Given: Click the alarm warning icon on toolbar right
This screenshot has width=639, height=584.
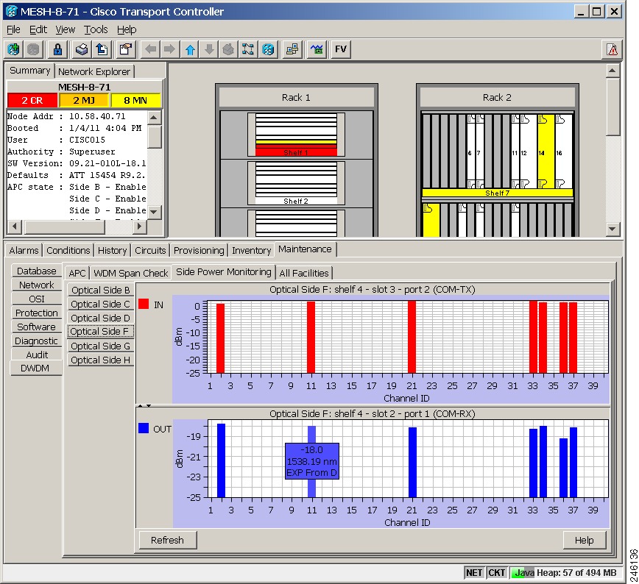Looking at the screenshot, I should (x=612, y=50).
